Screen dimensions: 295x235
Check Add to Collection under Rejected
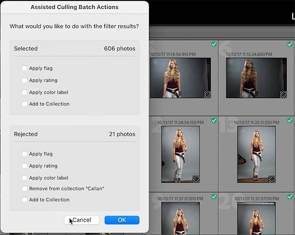click(x=25, y=200)
